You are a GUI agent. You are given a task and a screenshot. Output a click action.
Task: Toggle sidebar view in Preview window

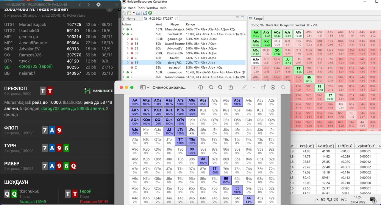click(x=143, y=87)
